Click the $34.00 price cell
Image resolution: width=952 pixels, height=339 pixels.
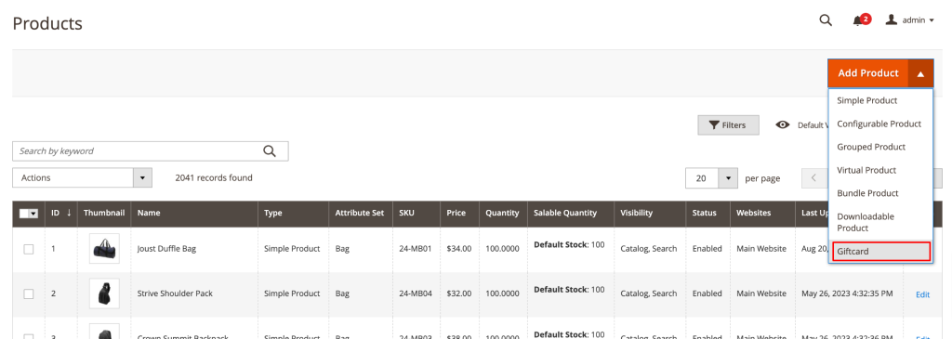pos(459,249)
